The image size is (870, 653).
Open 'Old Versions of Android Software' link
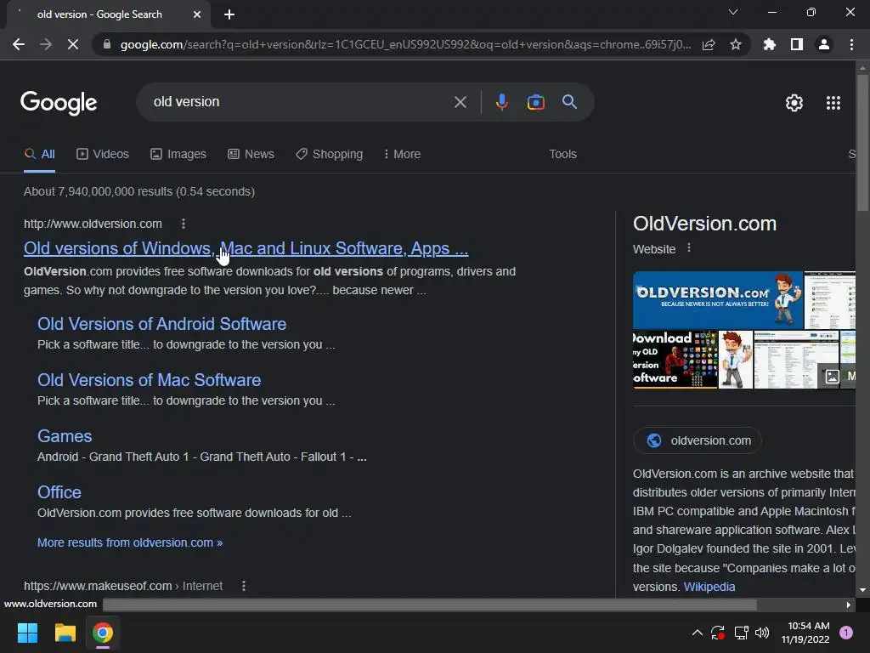(161, 324)
